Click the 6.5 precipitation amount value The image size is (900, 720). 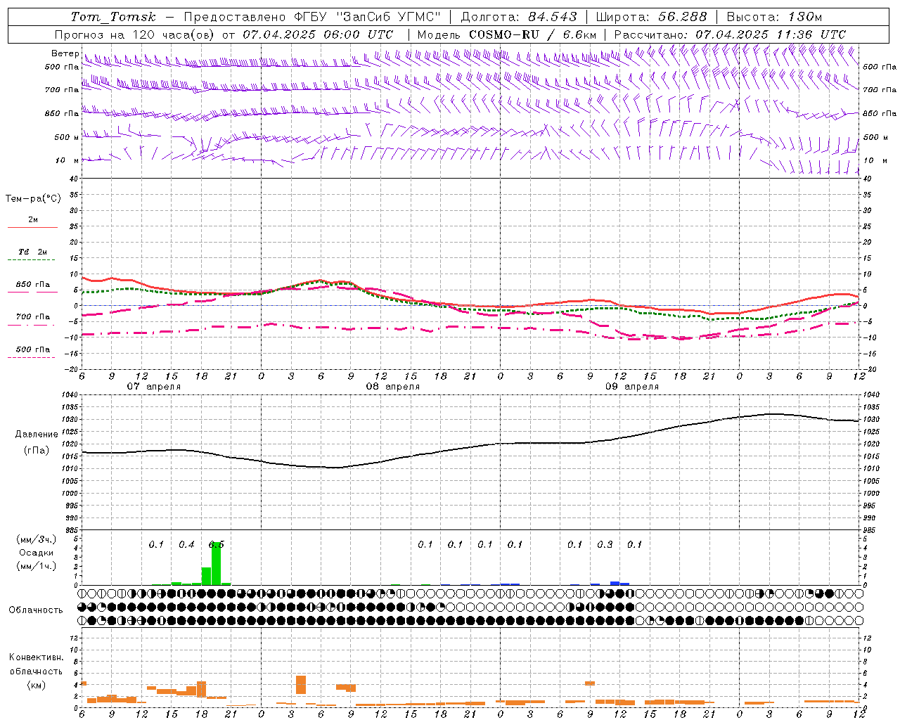(x=217, y=544)
